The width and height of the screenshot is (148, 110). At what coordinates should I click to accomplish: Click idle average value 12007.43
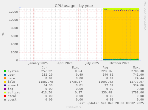(106, 82)
